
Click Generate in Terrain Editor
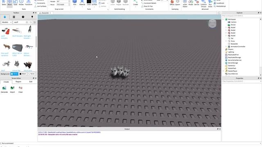pyautogui.click(x=4, y=89)
